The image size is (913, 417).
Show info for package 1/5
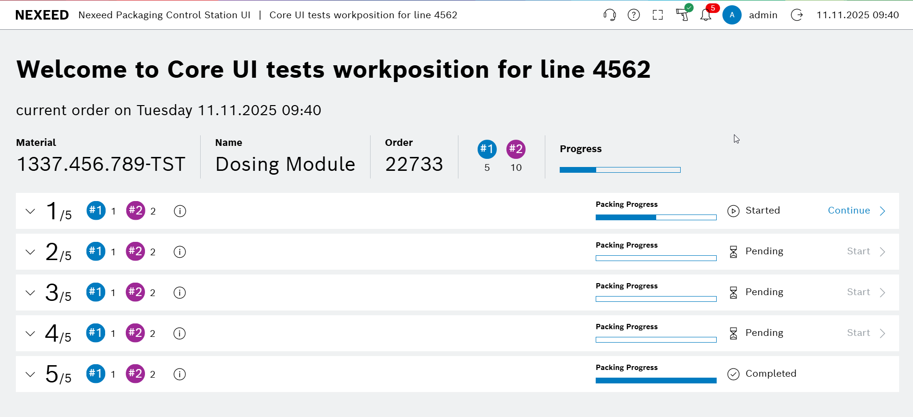180,211
